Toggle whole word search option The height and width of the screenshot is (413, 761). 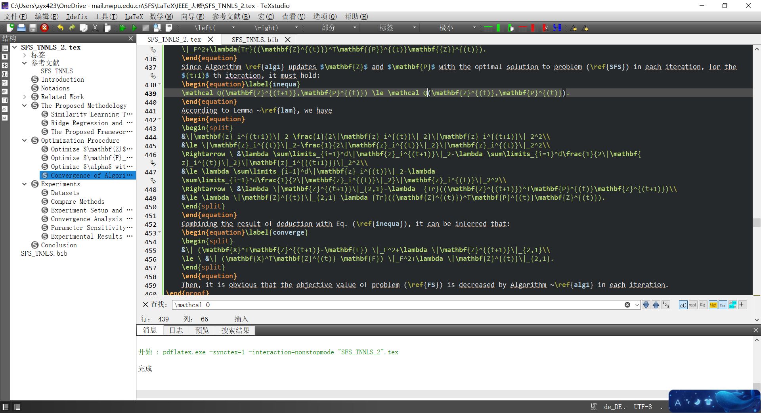[x=692, y=305]
